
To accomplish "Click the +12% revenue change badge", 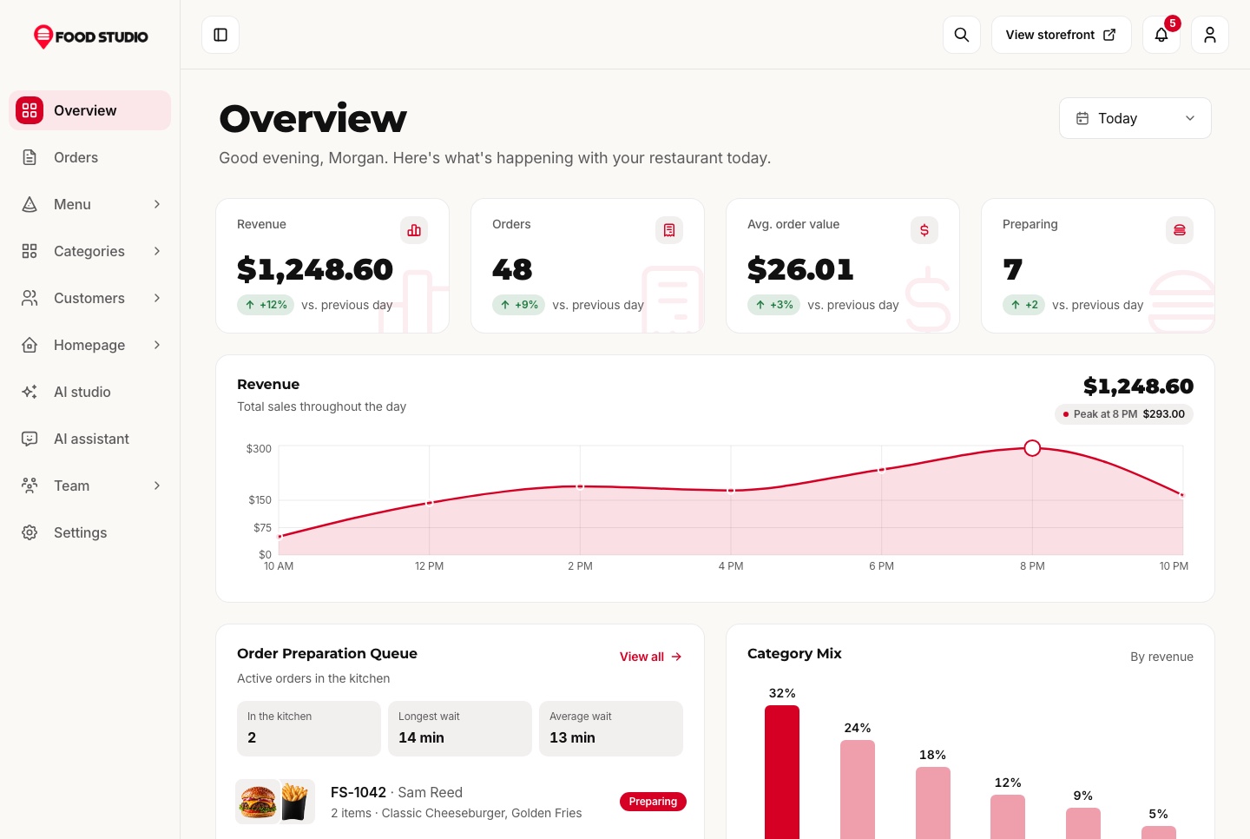I will click(x=266, y=305).
